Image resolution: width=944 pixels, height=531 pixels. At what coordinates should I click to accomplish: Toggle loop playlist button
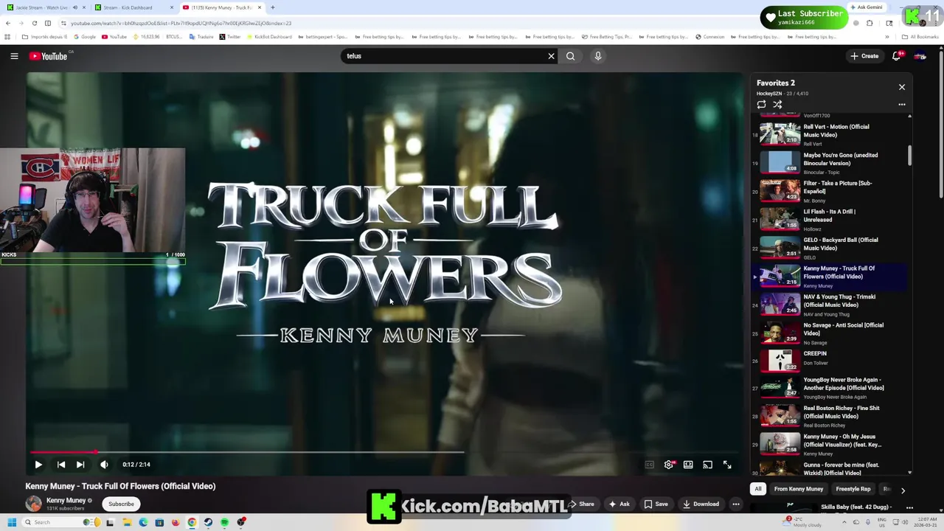click(x=762, y=105)
